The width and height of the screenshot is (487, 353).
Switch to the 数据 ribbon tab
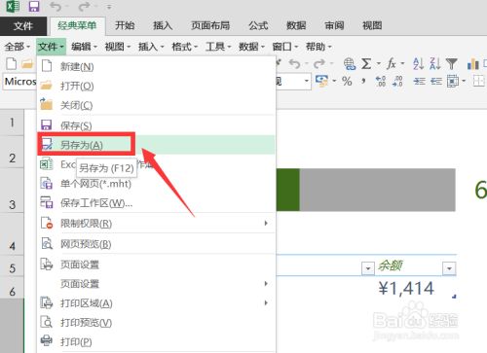[x=296, y=25]
